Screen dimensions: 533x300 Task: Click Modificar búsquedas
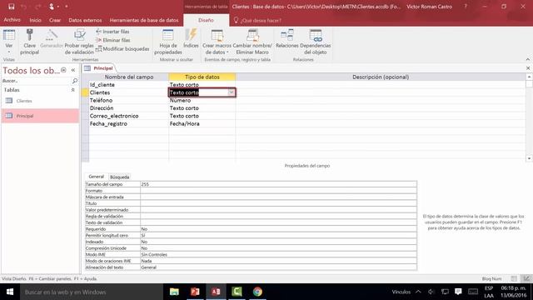(x=122, y=49)
